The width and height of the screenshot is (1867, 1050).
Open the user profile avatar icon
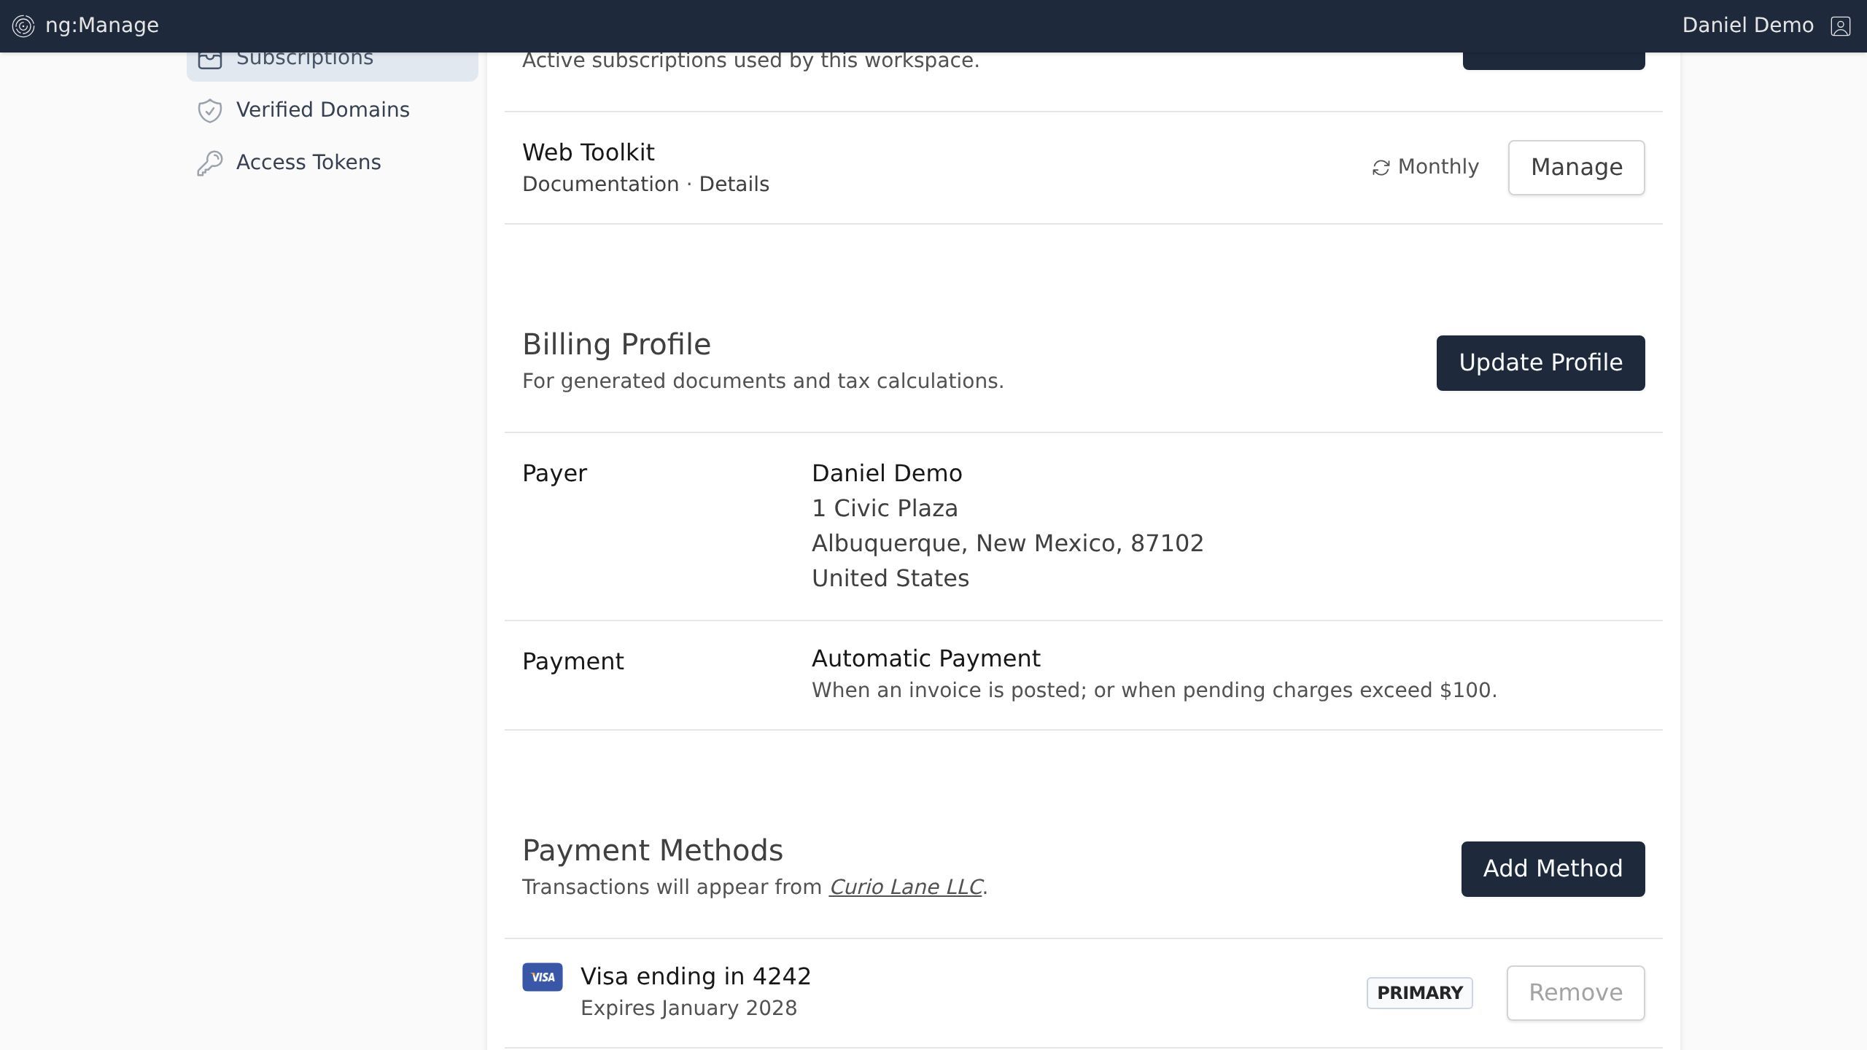coord(1840,26)
